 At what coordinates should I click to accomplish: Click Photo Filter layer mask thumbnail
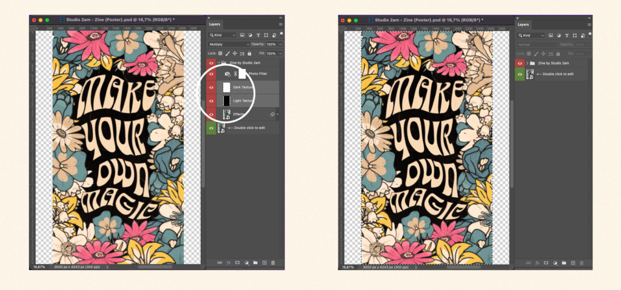[242, 74]
